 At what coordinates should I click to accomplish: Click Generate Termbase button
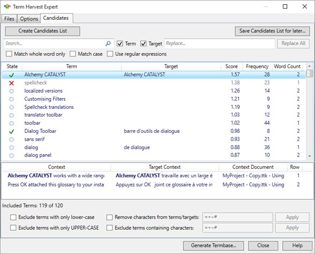pyautogui.click(x=214, y=245)
